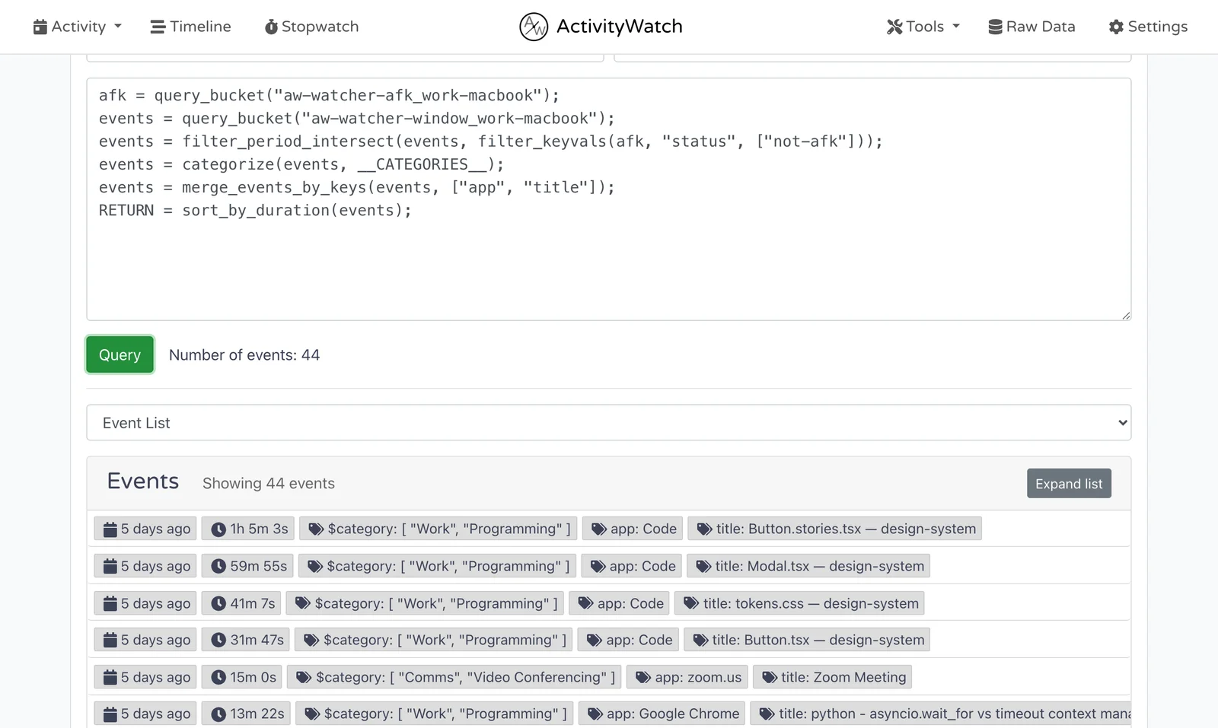Click the wrench-and-screwdriver Tools icon
This screenshot has width=1218, height=728.
894,27
